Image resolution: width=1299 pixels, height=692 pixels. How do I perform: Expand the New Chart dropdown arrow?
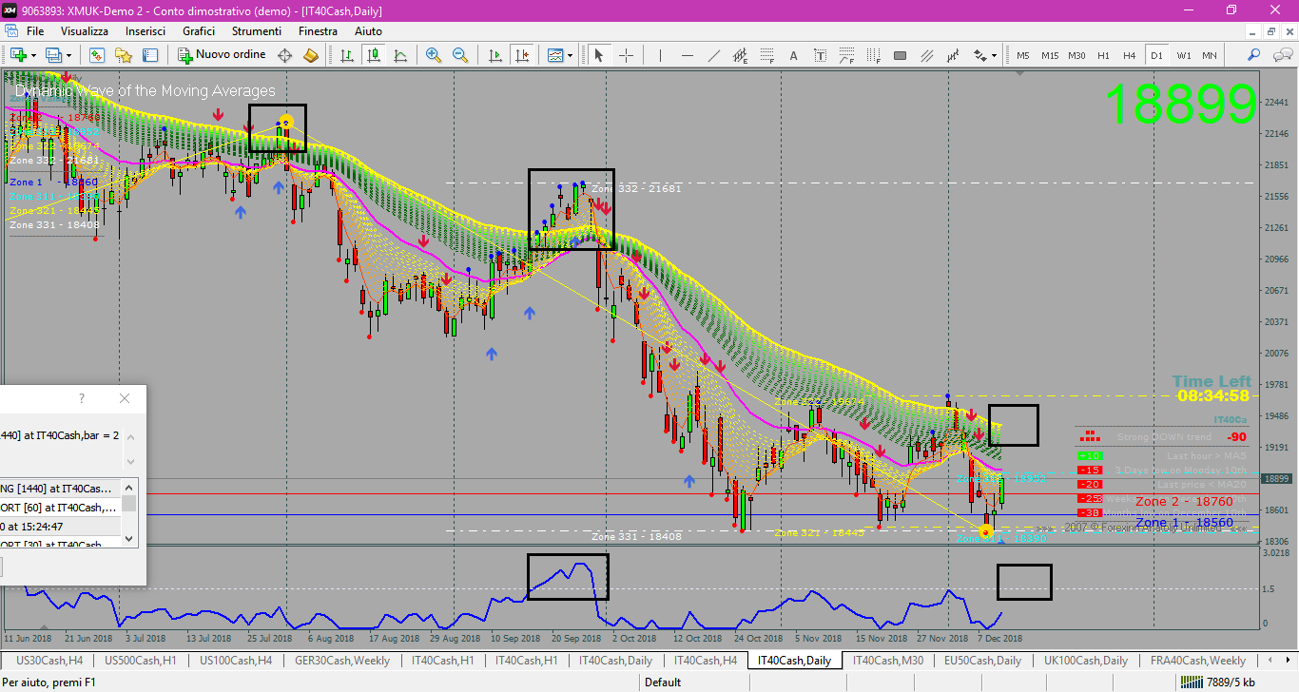coord(34,55)
